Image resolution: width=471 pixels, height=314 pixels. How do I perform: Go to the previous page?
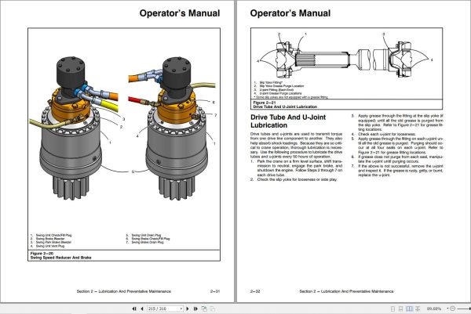[142, 309]
